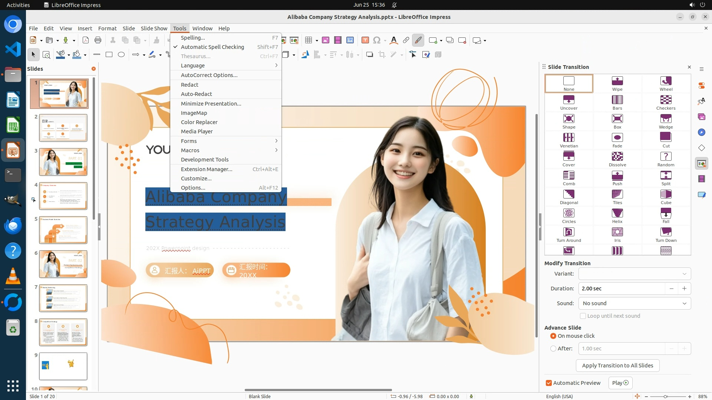Click the ellipse shape tool
Image resolution: width=712 pixels, height=400 pixels.
(121, 55)
